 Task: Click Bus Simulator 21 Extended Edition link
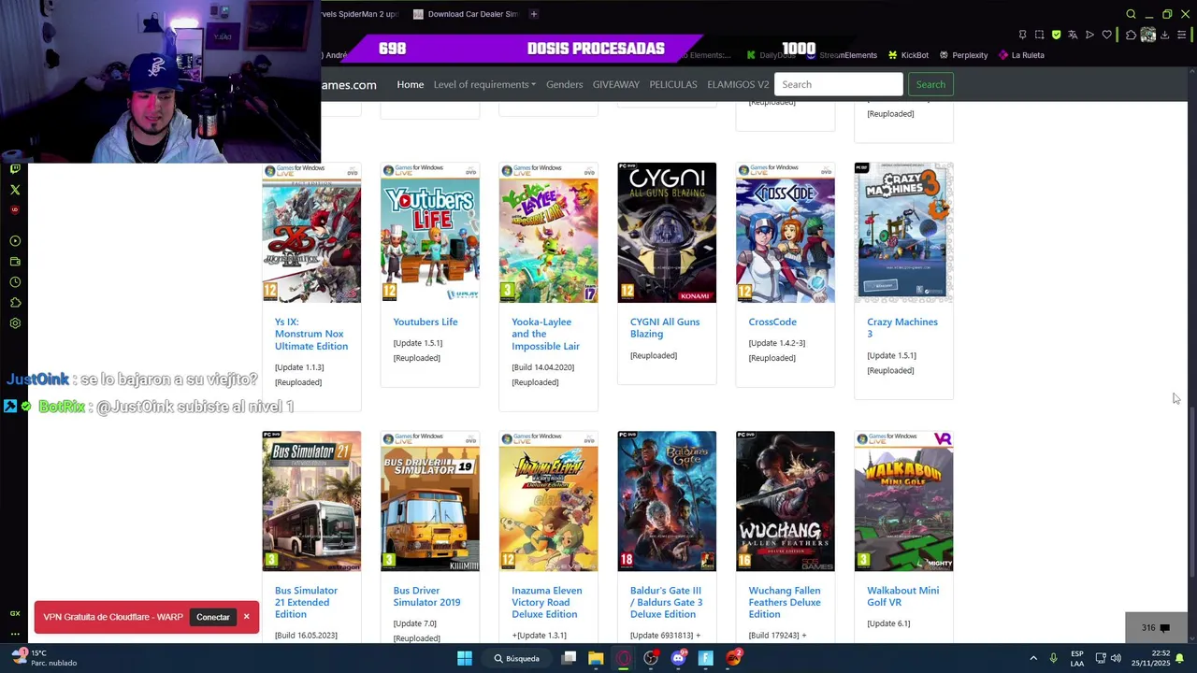tap(306, 602)
